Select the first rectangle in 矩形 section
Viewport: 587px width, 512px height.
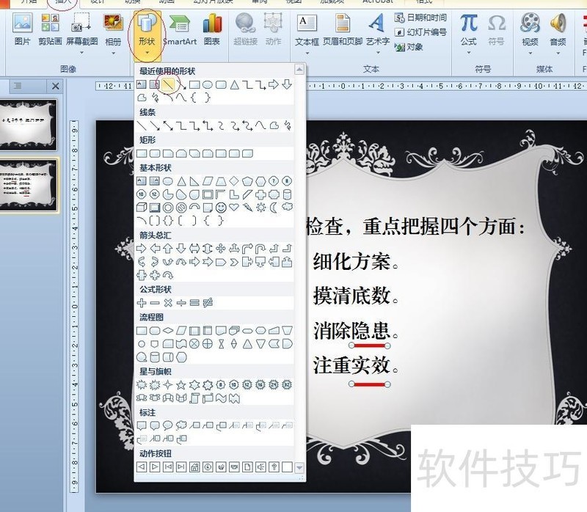142,153
